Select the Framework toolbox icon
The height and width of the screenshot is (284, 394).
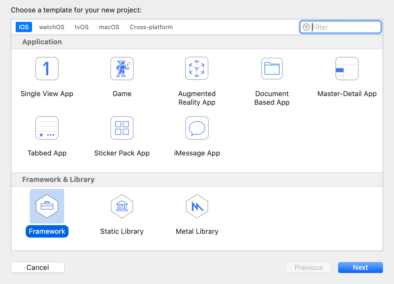coord(47,206)
